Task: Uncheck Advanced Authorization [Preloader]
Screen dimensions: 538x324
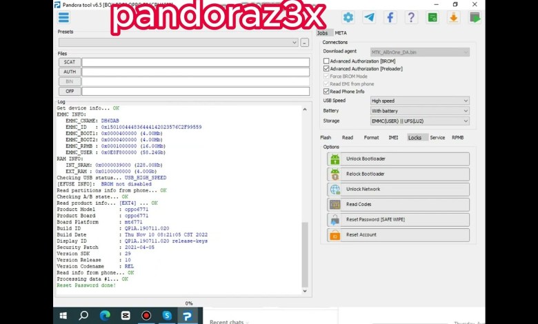Action: (326, 68)
